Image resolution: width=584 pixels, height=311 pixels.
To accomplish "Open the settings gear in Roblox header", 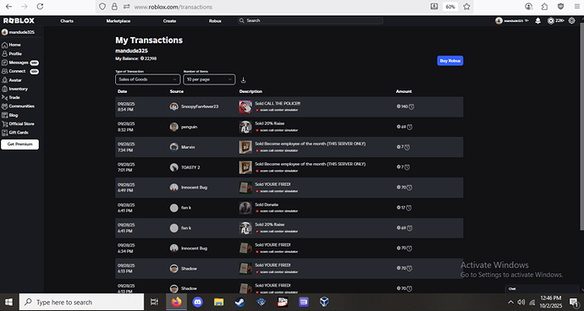I will [571, 21].
